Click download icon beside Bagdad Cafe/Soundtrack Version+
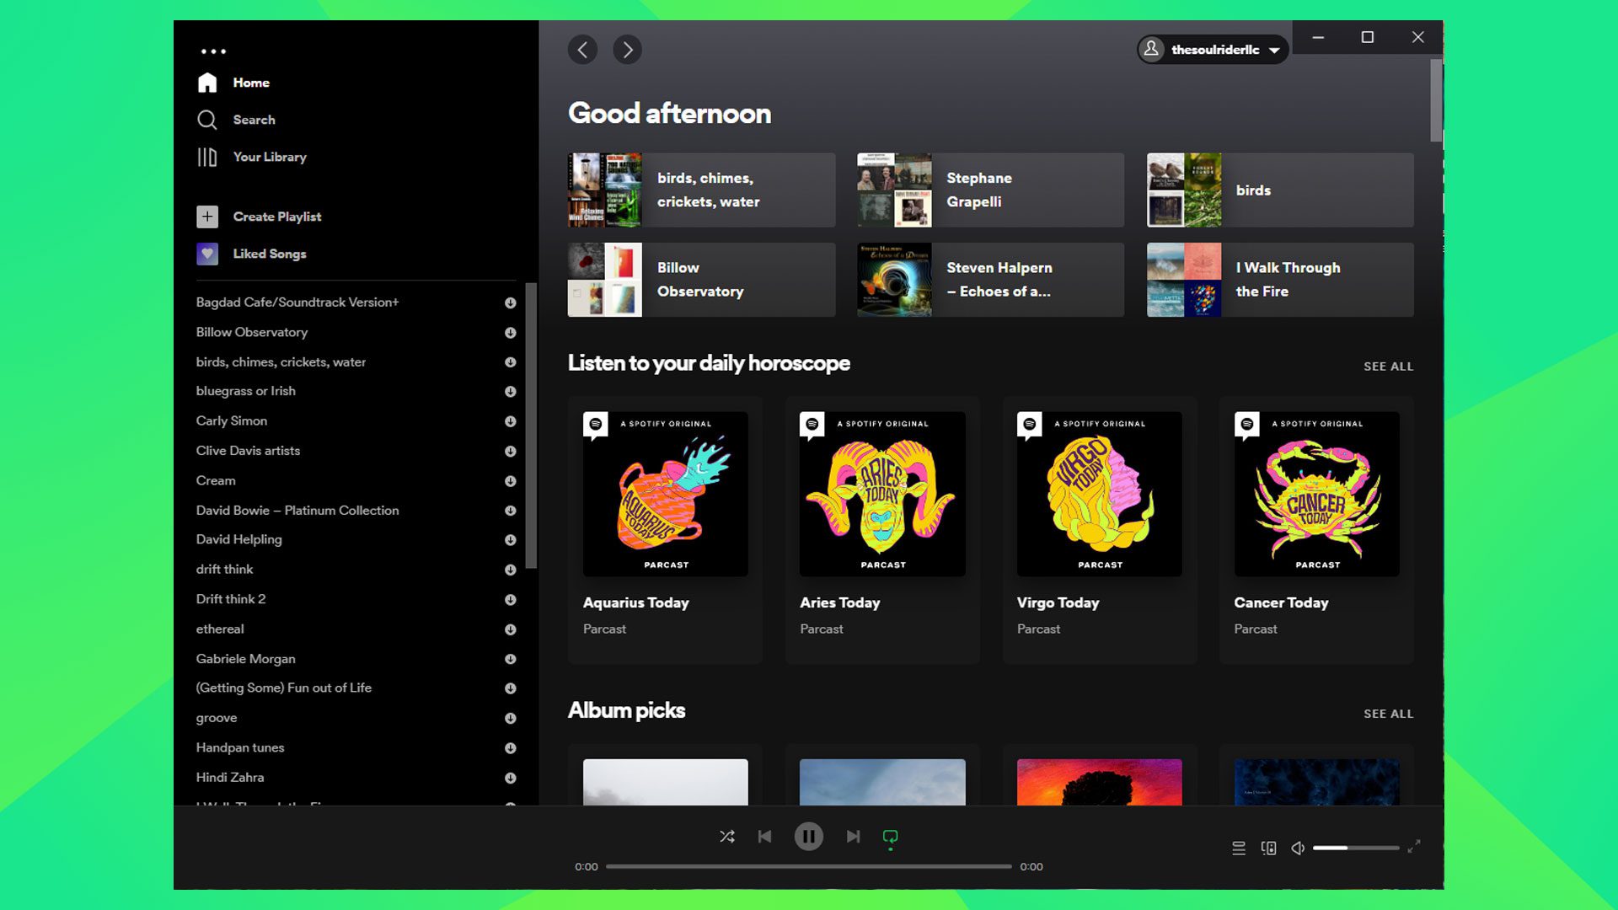Screen dimensions: 1618x910 511,302
